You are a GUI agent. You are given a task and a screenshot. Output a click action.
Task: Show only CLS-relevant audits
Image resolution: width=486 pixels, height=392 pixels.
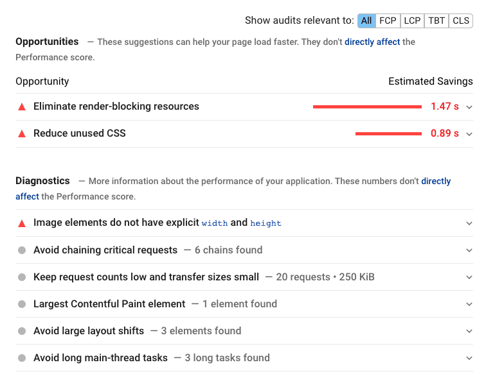pyautogui.click(x=461, y=21)
